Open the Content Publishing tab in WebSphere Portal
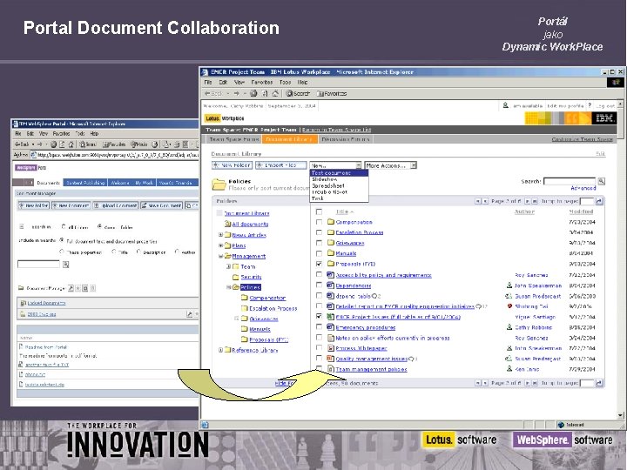The image size is (627, 470). tap(85, 183)
